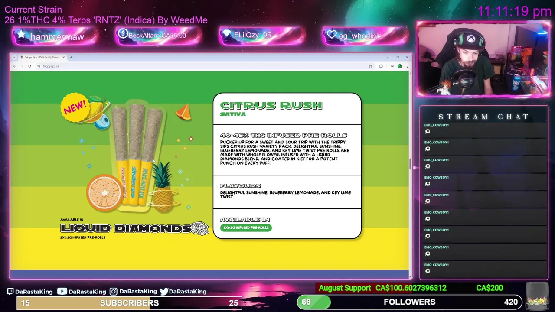Go back to previous page

pyautogui.click(x=14, y=66)
